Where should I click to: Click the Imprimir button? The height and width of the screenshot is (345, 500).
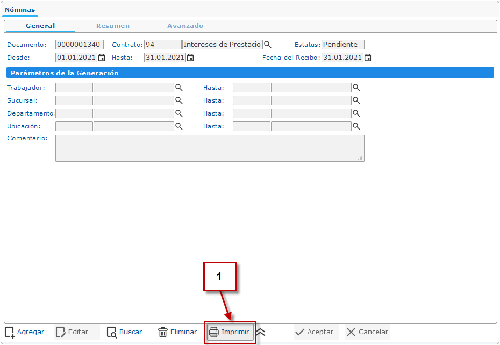230,332
